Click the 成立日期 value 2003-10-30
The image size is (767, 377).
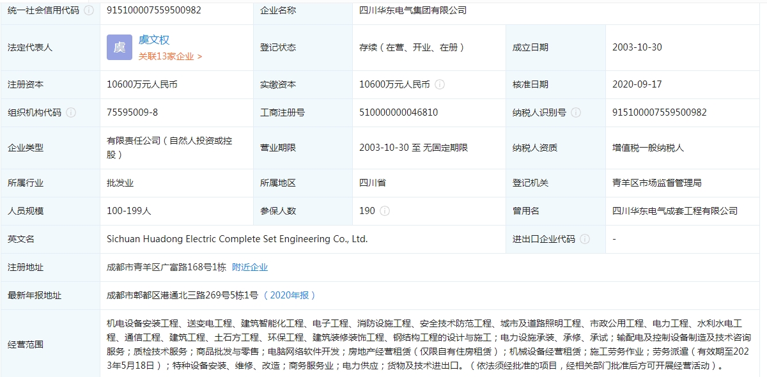(x=637, y=47)
